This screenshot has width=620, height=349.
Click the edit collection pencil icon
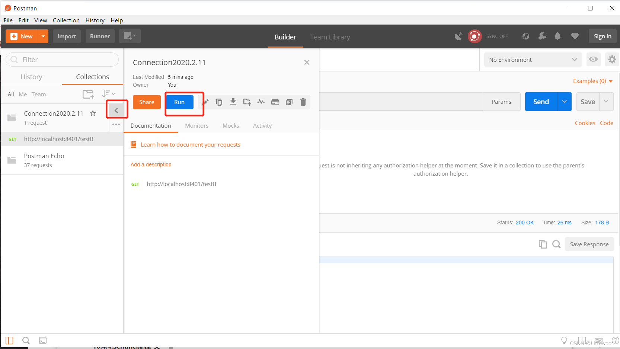point(206,102)
